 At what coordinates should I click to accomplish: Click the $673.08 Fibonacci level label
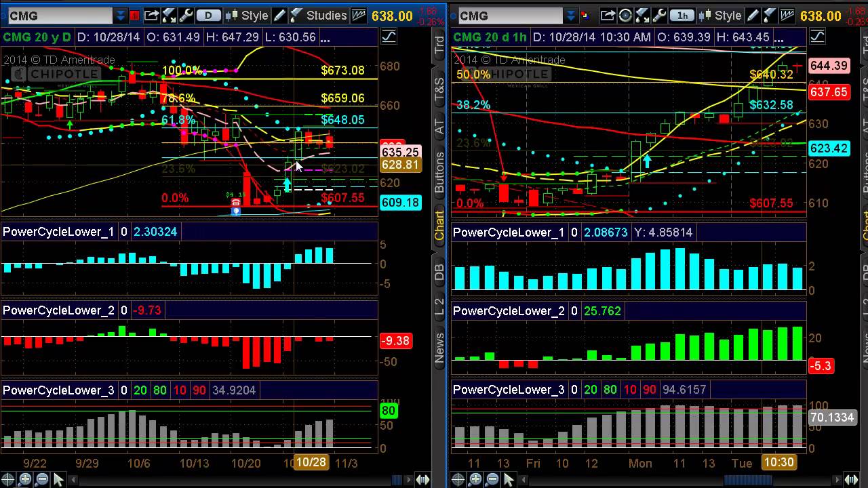342,70
